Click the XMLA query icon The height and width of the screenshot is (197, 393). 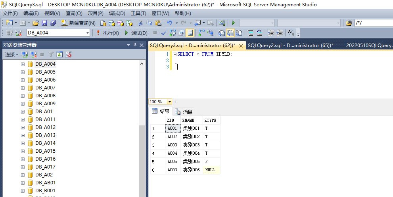tap(129, 23)
